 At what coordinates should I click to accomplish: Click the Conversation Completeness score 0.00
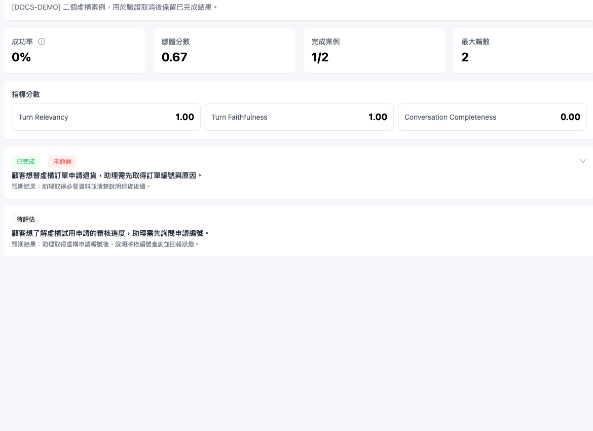(570, 117)
